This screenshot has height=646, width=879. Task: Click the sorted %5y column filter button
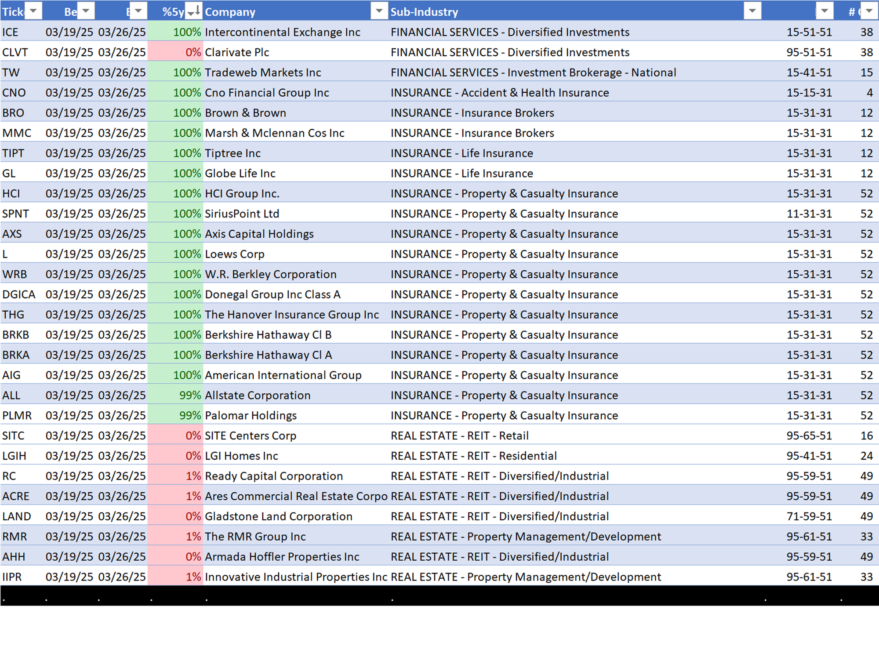coord(193,11)
